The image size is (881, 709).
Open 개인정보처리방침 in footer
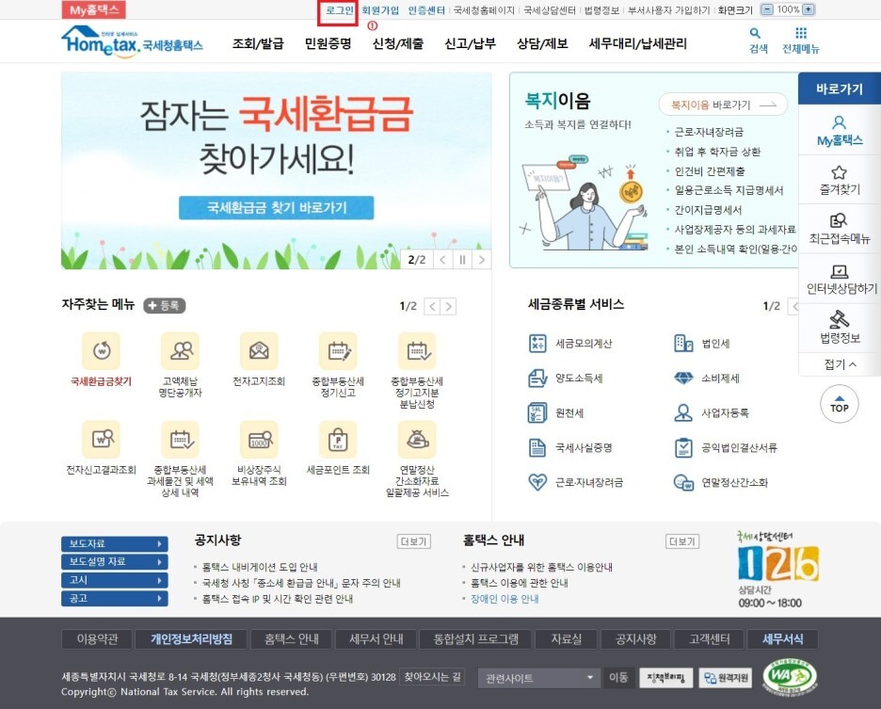192,639
